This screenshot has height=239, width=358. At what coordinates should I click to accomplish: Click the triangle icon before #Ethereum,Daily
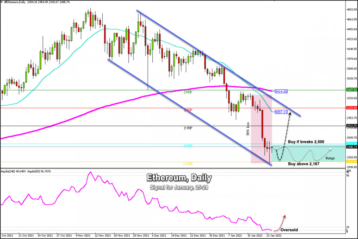(x=2, y=2)
